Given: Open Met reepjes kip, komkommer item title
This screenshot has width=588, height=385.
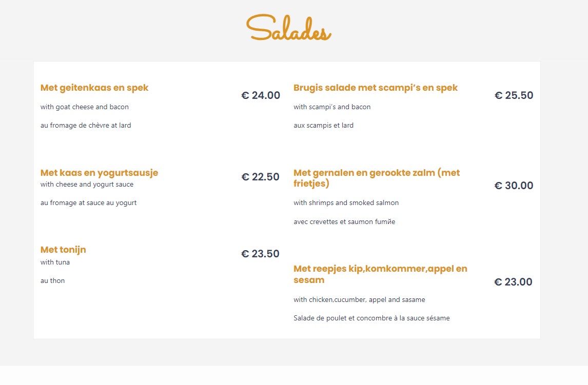Looking at the screenshot, I should pyautogui.click(x=380, y=274).
